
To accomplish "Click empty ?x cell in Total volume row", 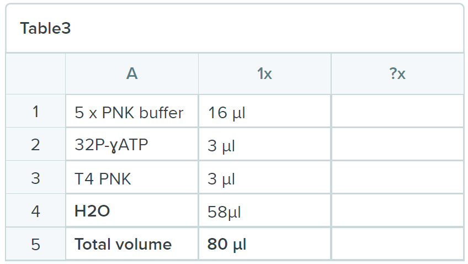I will click(x=397, y=244).
